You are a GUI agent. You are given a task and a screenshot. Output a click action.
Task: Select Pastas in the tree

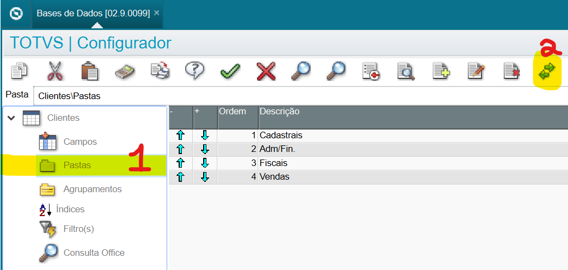(77, 165)
